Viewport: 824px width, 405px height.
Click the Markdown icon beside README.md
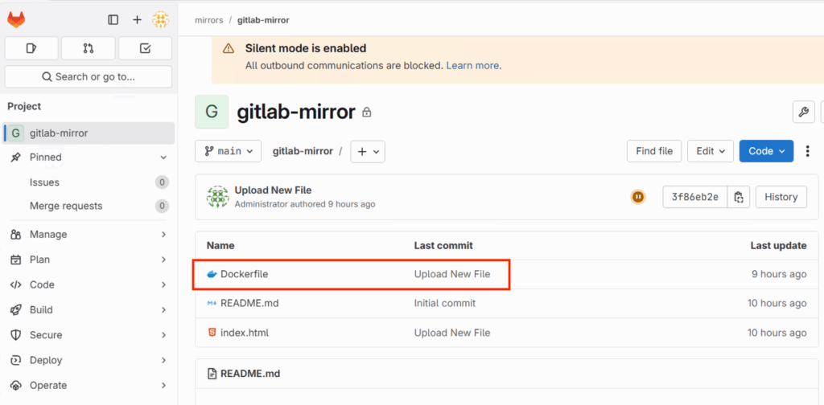point(212,303)
